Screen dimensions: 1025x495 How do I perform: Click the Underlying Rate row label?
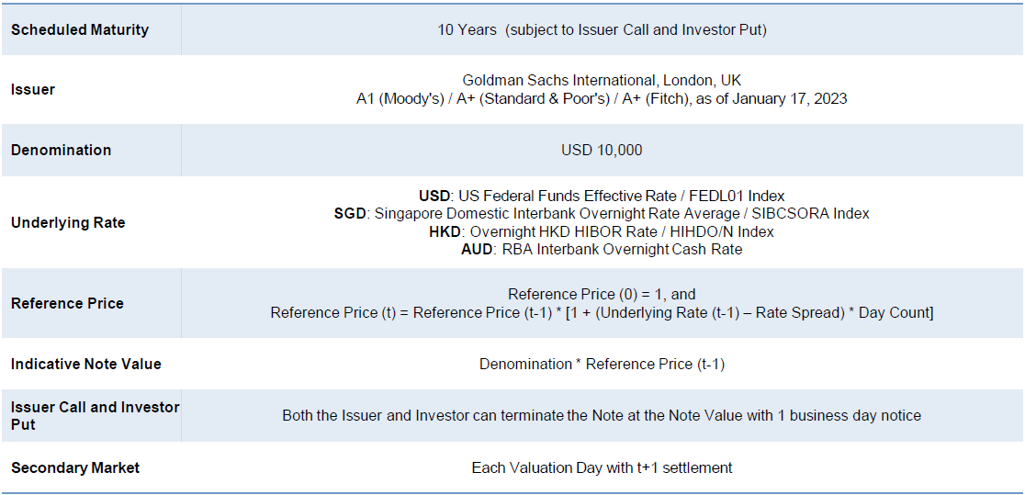coord(68,222)
